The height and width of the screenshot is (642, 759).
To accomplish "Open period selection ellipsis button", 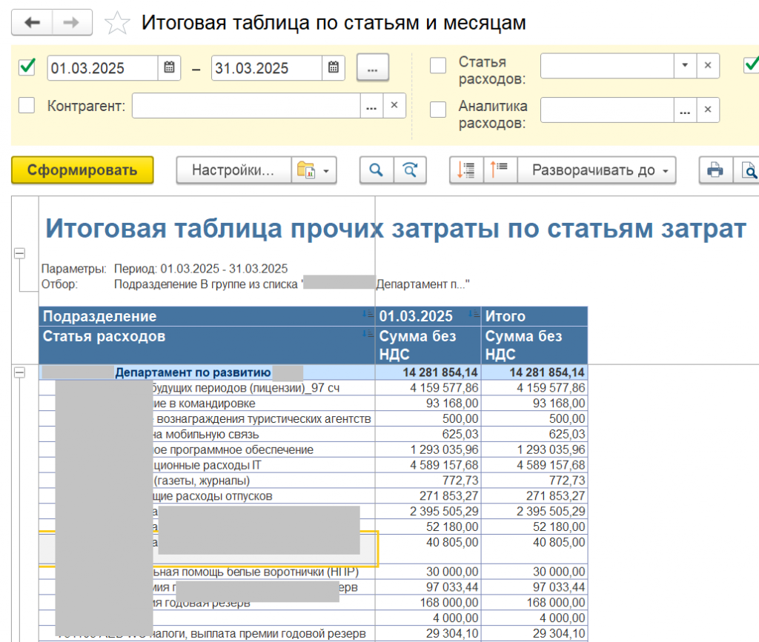I will 372,67.
